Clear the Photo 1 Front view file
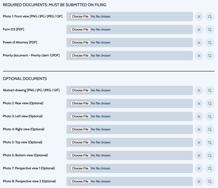218x188 pixels. (199, 17)
